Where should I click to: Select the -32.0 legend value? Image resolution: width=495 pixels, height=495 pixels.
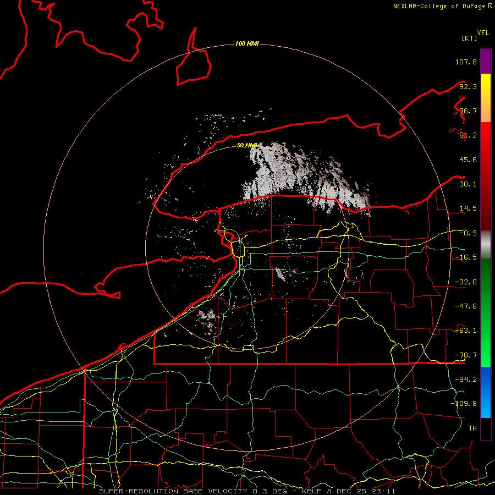tap(466, 282)
